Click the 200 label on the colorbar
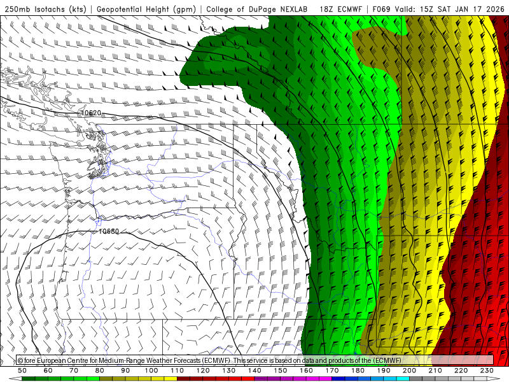The width and height of the screenshot is (509, 382). [410, 371]
